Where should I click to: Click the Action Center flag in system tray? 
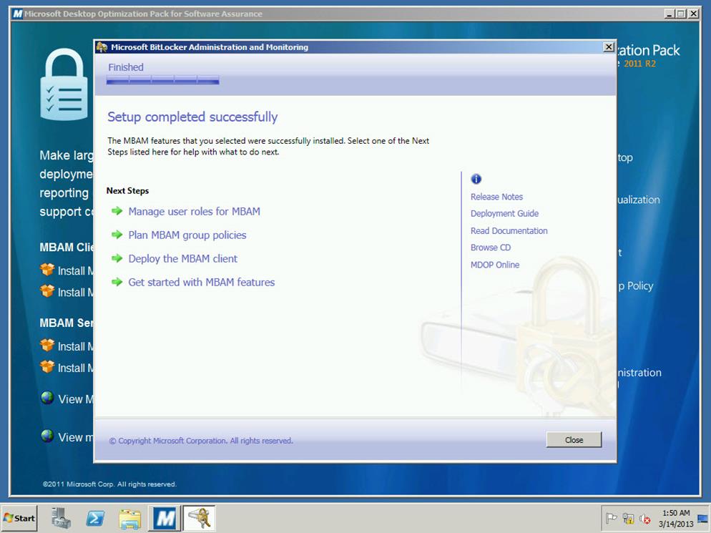[612, 518]
